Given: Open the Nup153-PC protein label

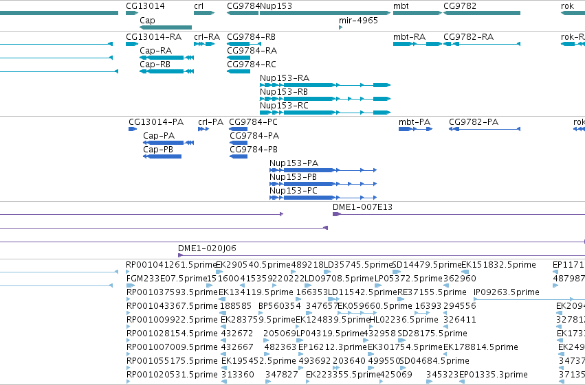Looking at the screenshot, I should pyautogui.click(x=294, y=191).
